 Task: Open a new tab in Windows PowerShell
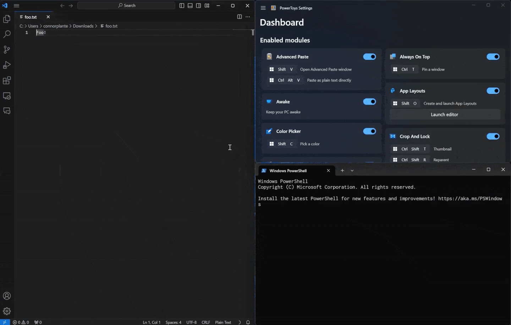point(342,171)
